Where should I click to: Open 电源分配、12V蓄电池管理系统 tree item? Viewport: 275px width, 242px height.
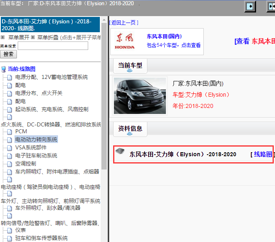coord(52,77)
